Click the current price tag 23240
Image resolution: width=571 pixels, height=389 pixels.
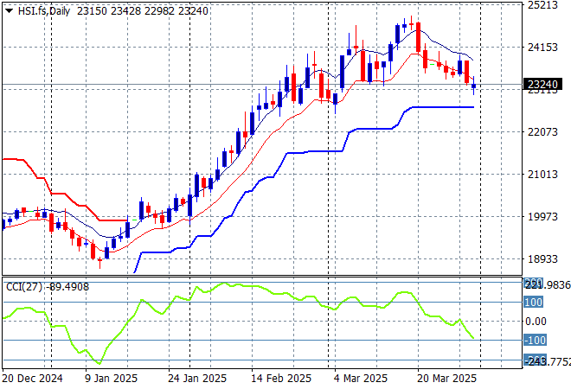(x=545, y=85)
